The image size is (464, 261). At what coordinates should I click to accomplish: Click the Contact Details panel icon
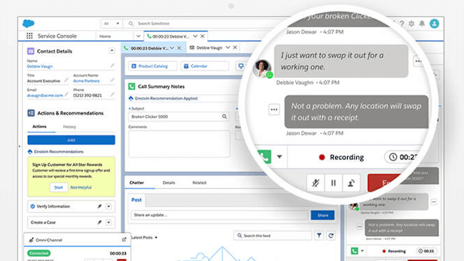[x=31, y=51]
